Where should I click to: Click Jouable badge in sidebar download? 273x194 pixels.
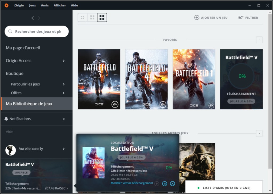coord(21,173)
